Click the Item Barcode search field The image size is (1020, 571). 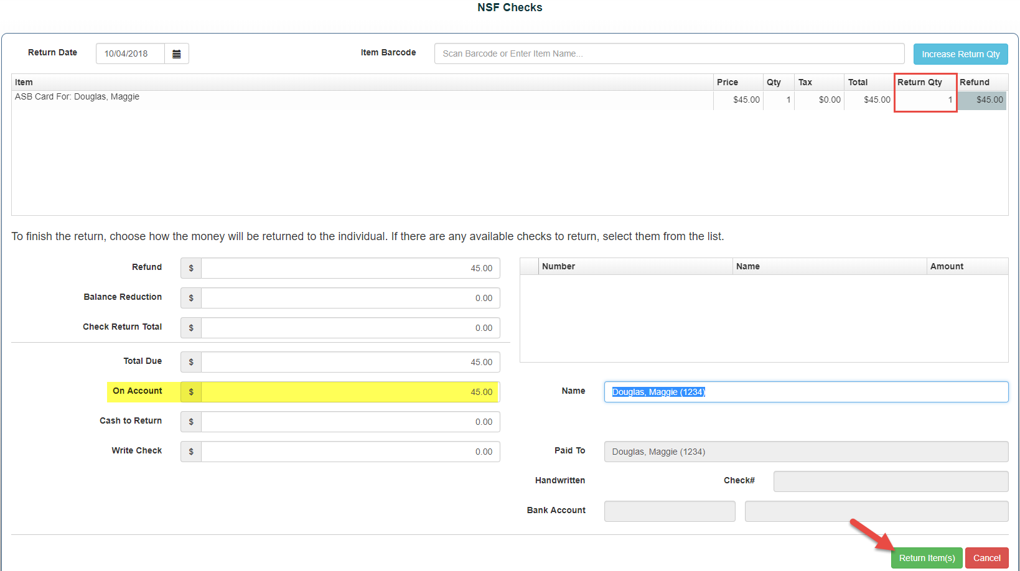click(669, 53)
